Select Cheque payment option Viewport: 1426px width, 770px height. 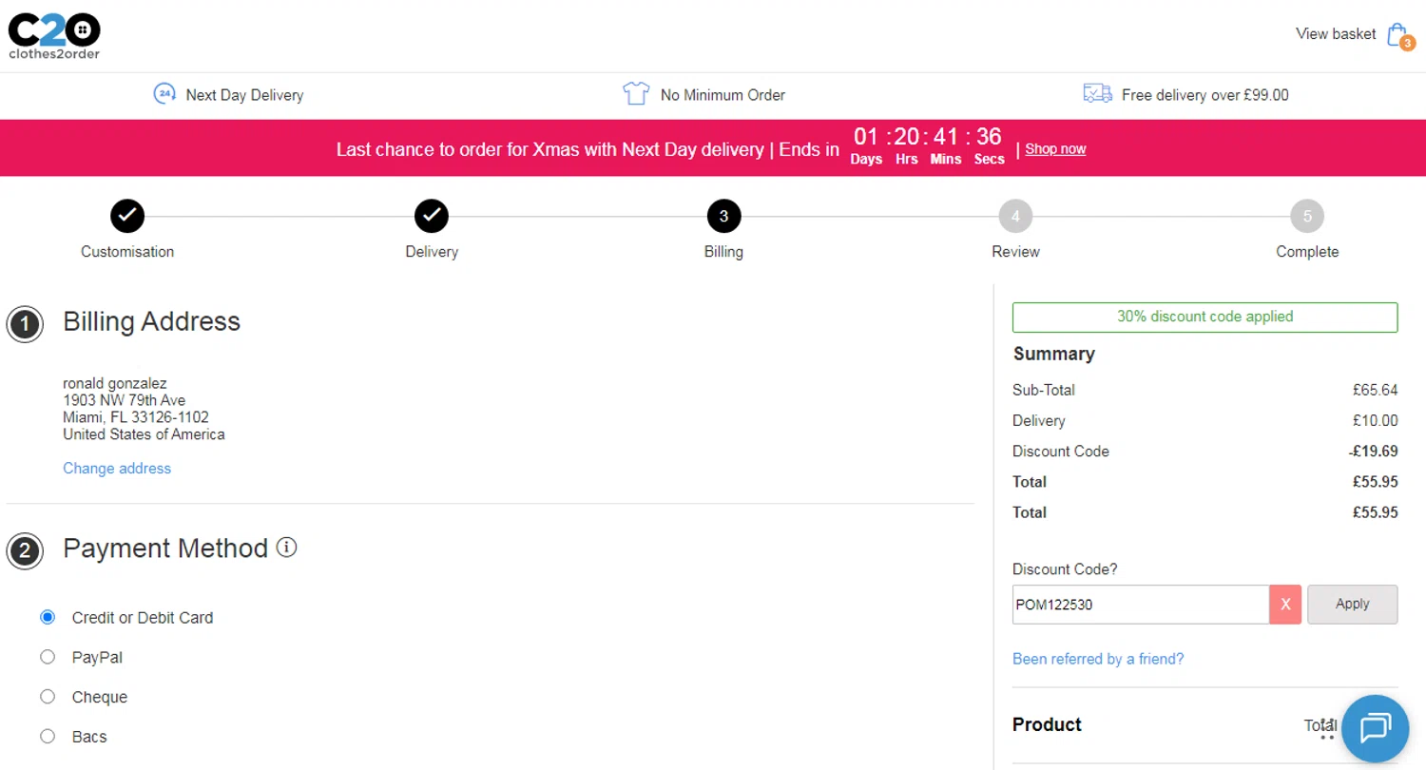click(x=48, y=697)
